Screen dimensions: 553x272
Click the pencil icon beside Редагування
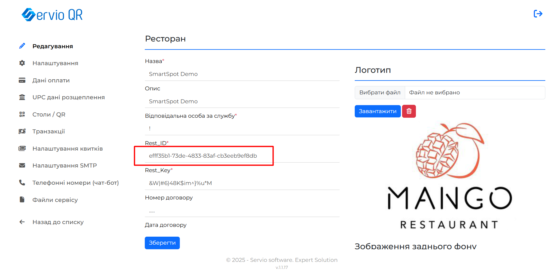tap(22, 46)
